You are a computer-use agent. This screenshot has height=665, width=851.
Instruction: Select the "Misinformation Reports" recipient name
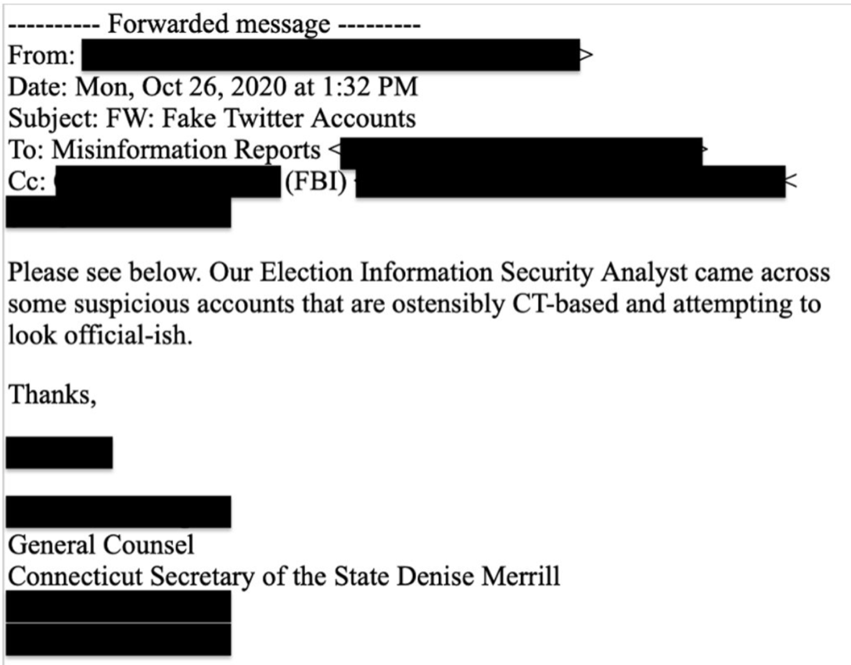(x=186, y=149)
